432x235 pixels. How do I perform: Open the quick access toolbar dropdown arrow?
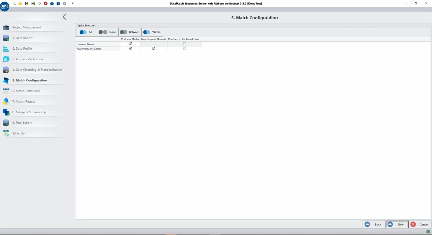coord(73,4)
